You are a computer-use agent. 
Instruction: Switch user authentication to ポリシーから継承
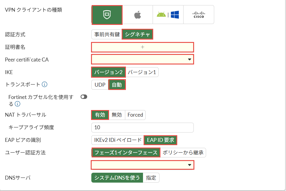[183, 153]
